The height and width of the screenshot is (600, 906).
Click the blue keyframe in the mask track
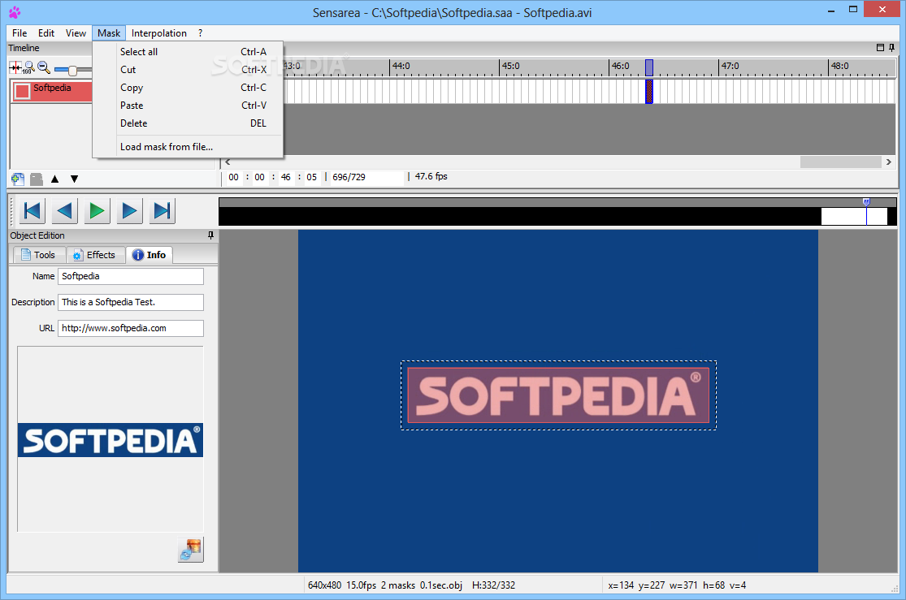[649, 91]
